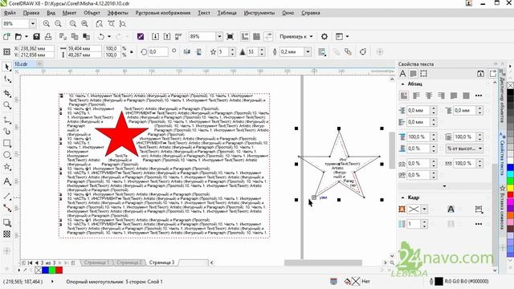Save the document with the floppy icon

tap(36, 37)
